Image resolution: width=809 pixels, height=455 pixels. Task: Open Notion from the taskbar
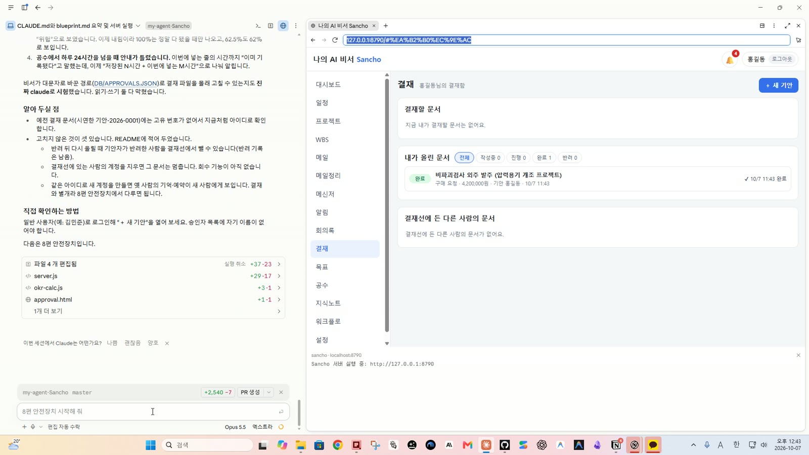click(616, 445)
